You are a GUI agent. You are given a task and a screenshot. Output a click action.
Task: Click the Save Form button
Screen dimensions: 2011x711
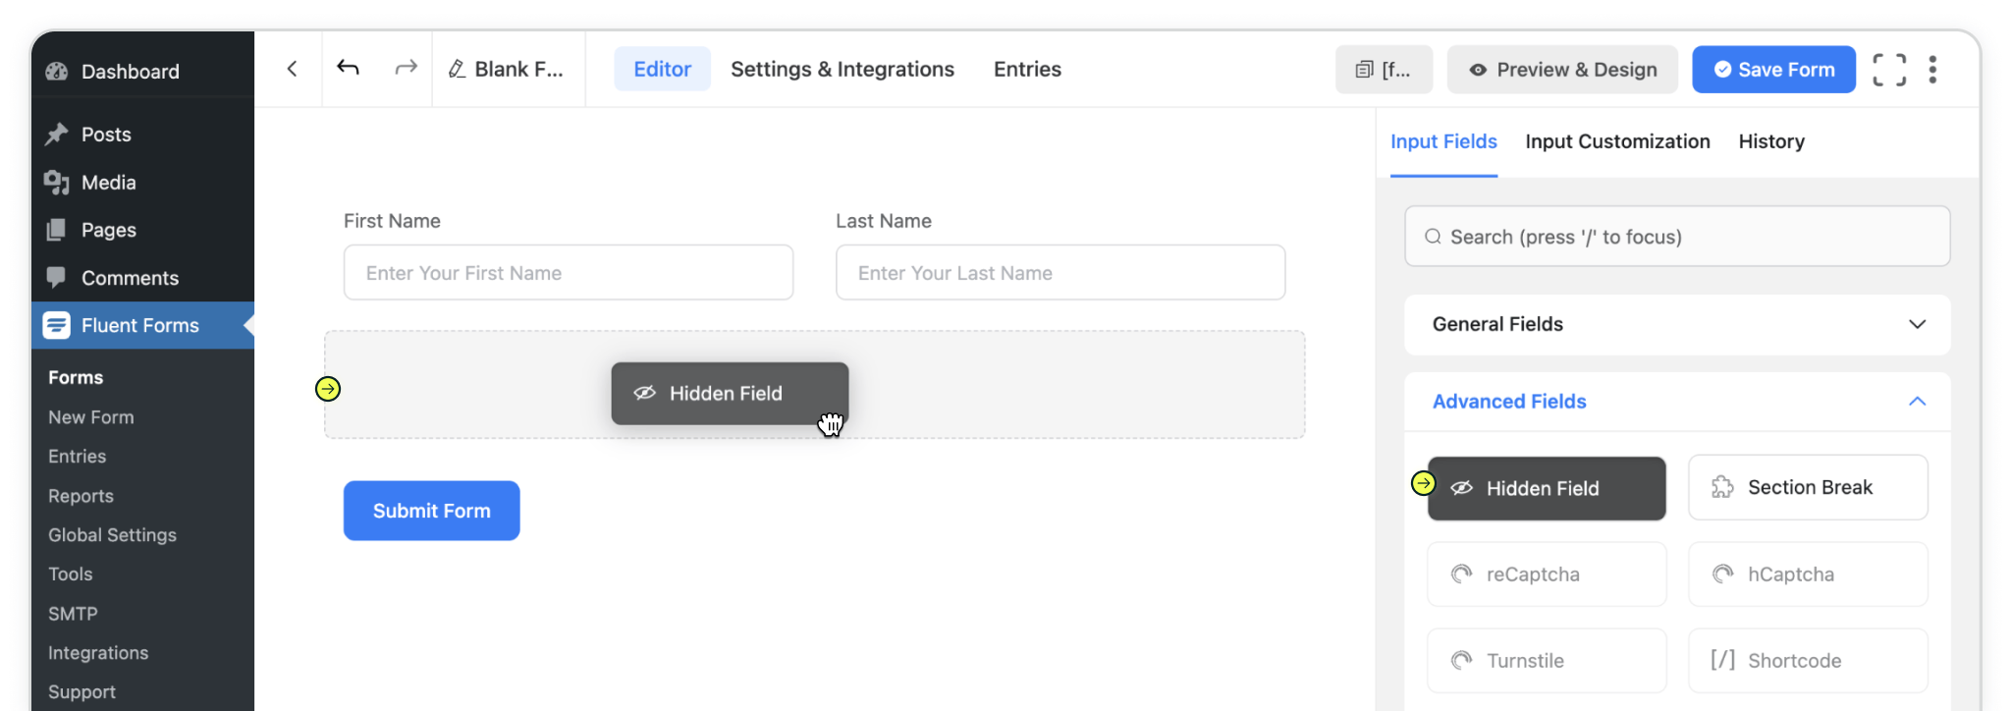click(1773, 70)
